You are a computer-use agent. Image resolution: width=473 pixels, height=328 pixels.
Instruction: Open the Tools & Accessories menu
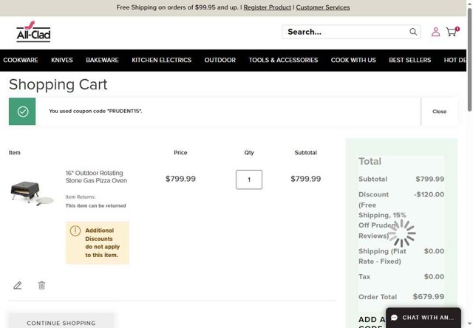click(283, 60)
